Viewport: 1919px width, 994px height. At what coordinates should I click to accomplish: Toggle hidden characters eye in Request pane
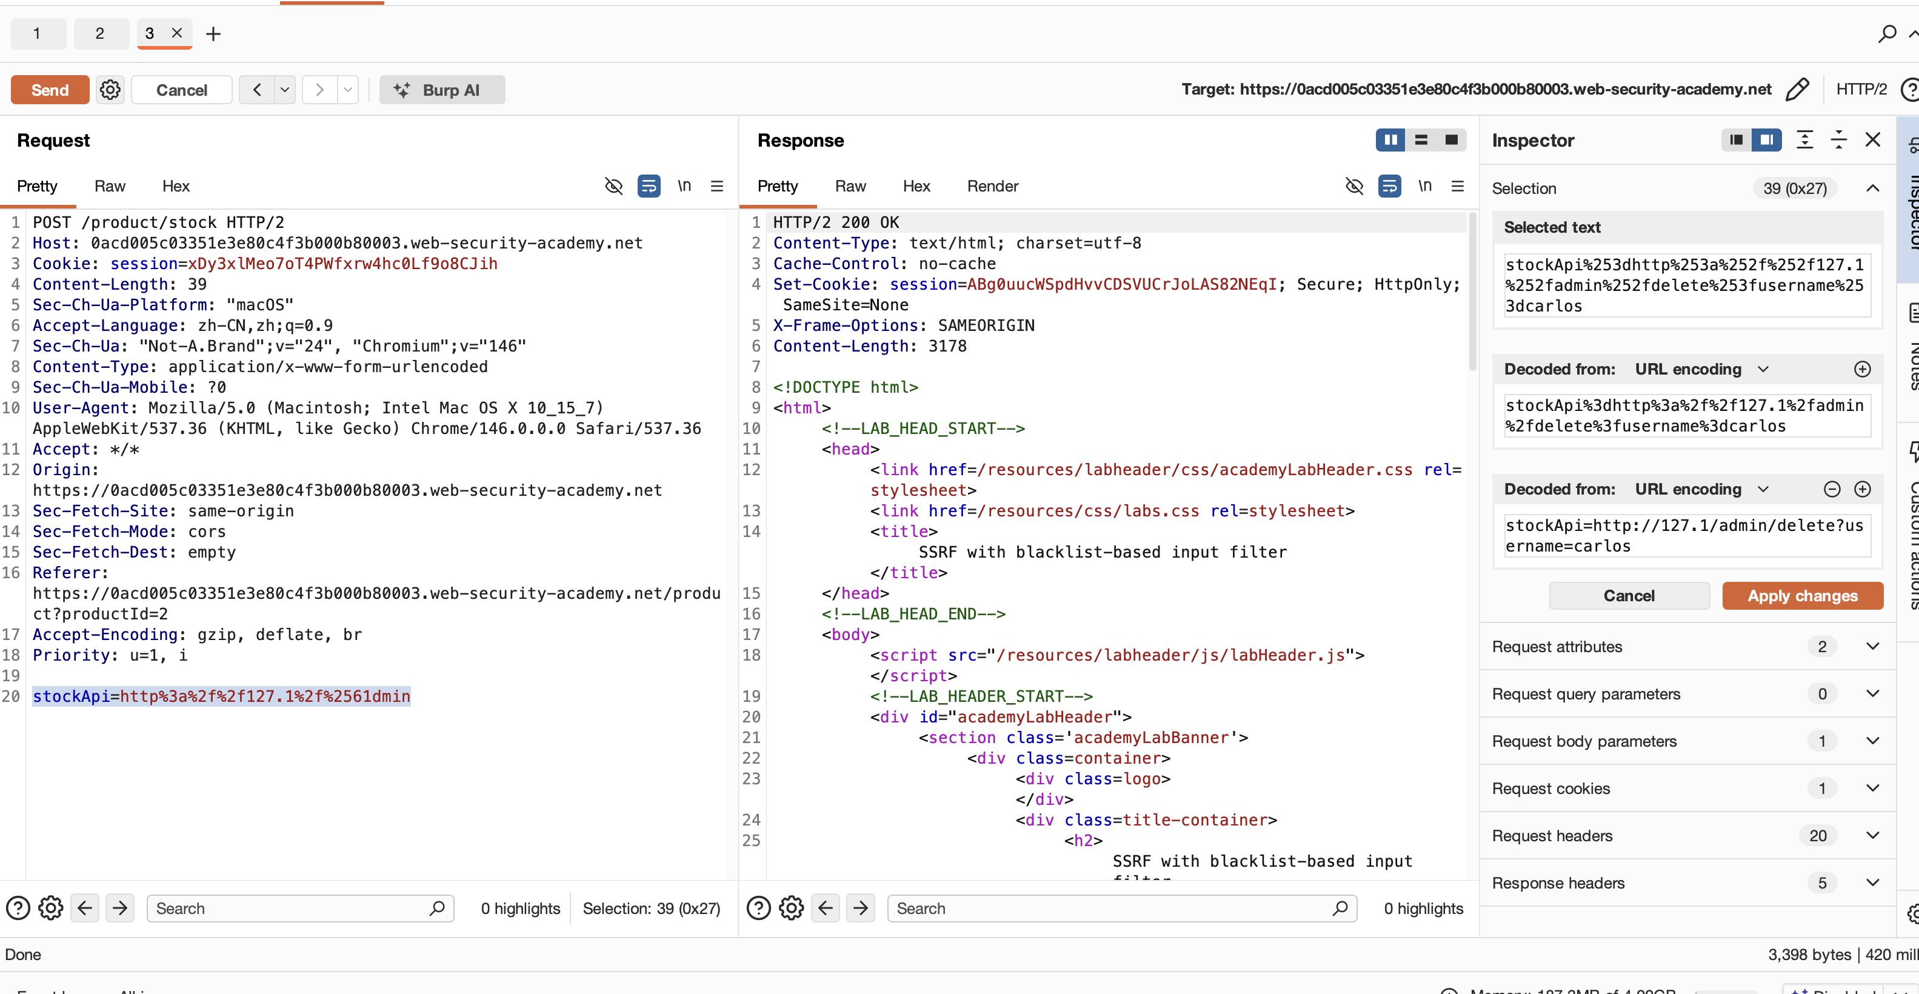tap(613, 186)
